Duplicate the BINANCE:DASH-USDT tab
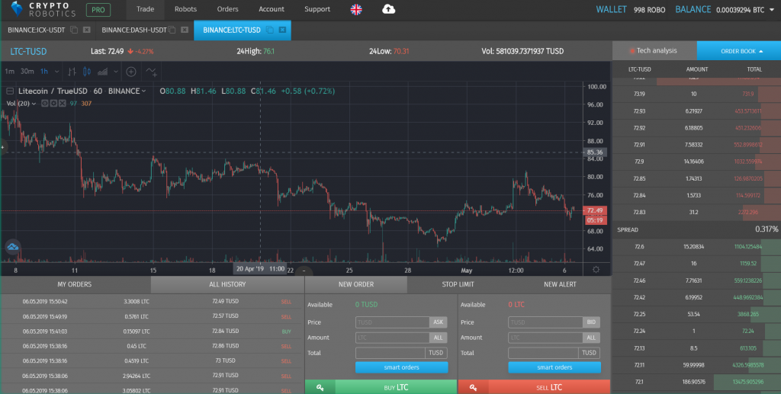The width and height of the screenshot is (781, 394). pyautogui.click(x=172, y=30)
